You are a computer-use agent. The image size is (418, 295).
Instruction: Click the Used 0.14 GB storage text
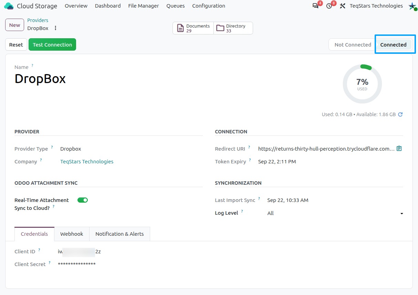click(x=337, y=114)
